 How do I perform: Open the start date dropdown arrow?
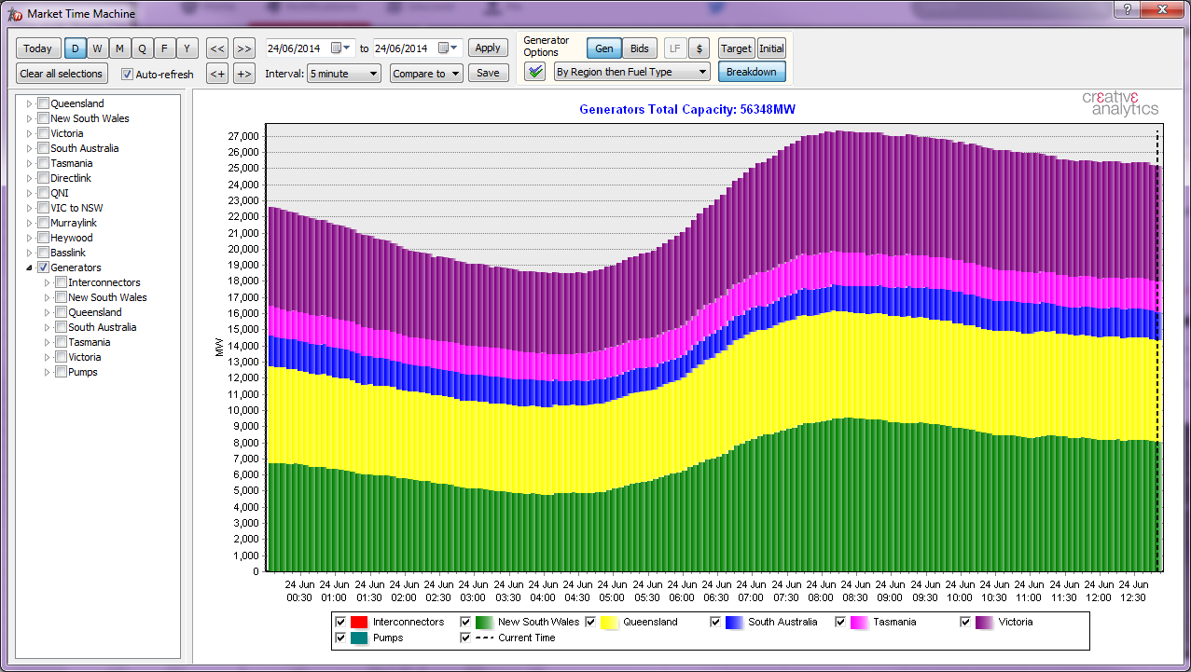348,48
